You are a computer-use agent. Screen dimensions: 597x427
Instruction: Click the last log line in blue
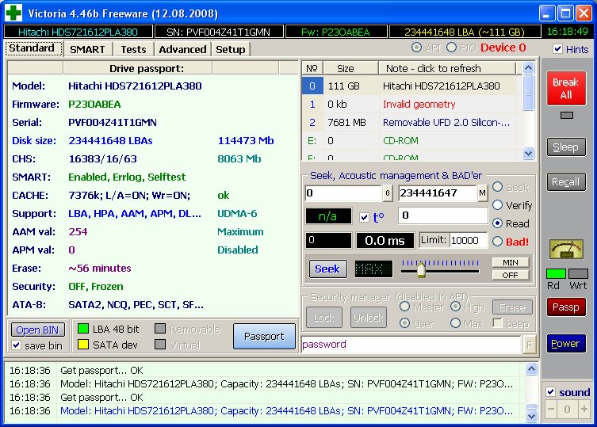coord(286,411)
